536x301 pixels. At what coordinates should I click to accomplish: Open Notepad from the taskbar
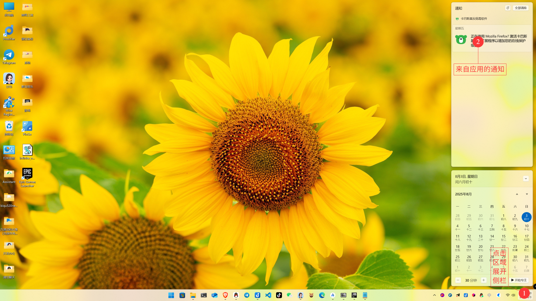365,295
